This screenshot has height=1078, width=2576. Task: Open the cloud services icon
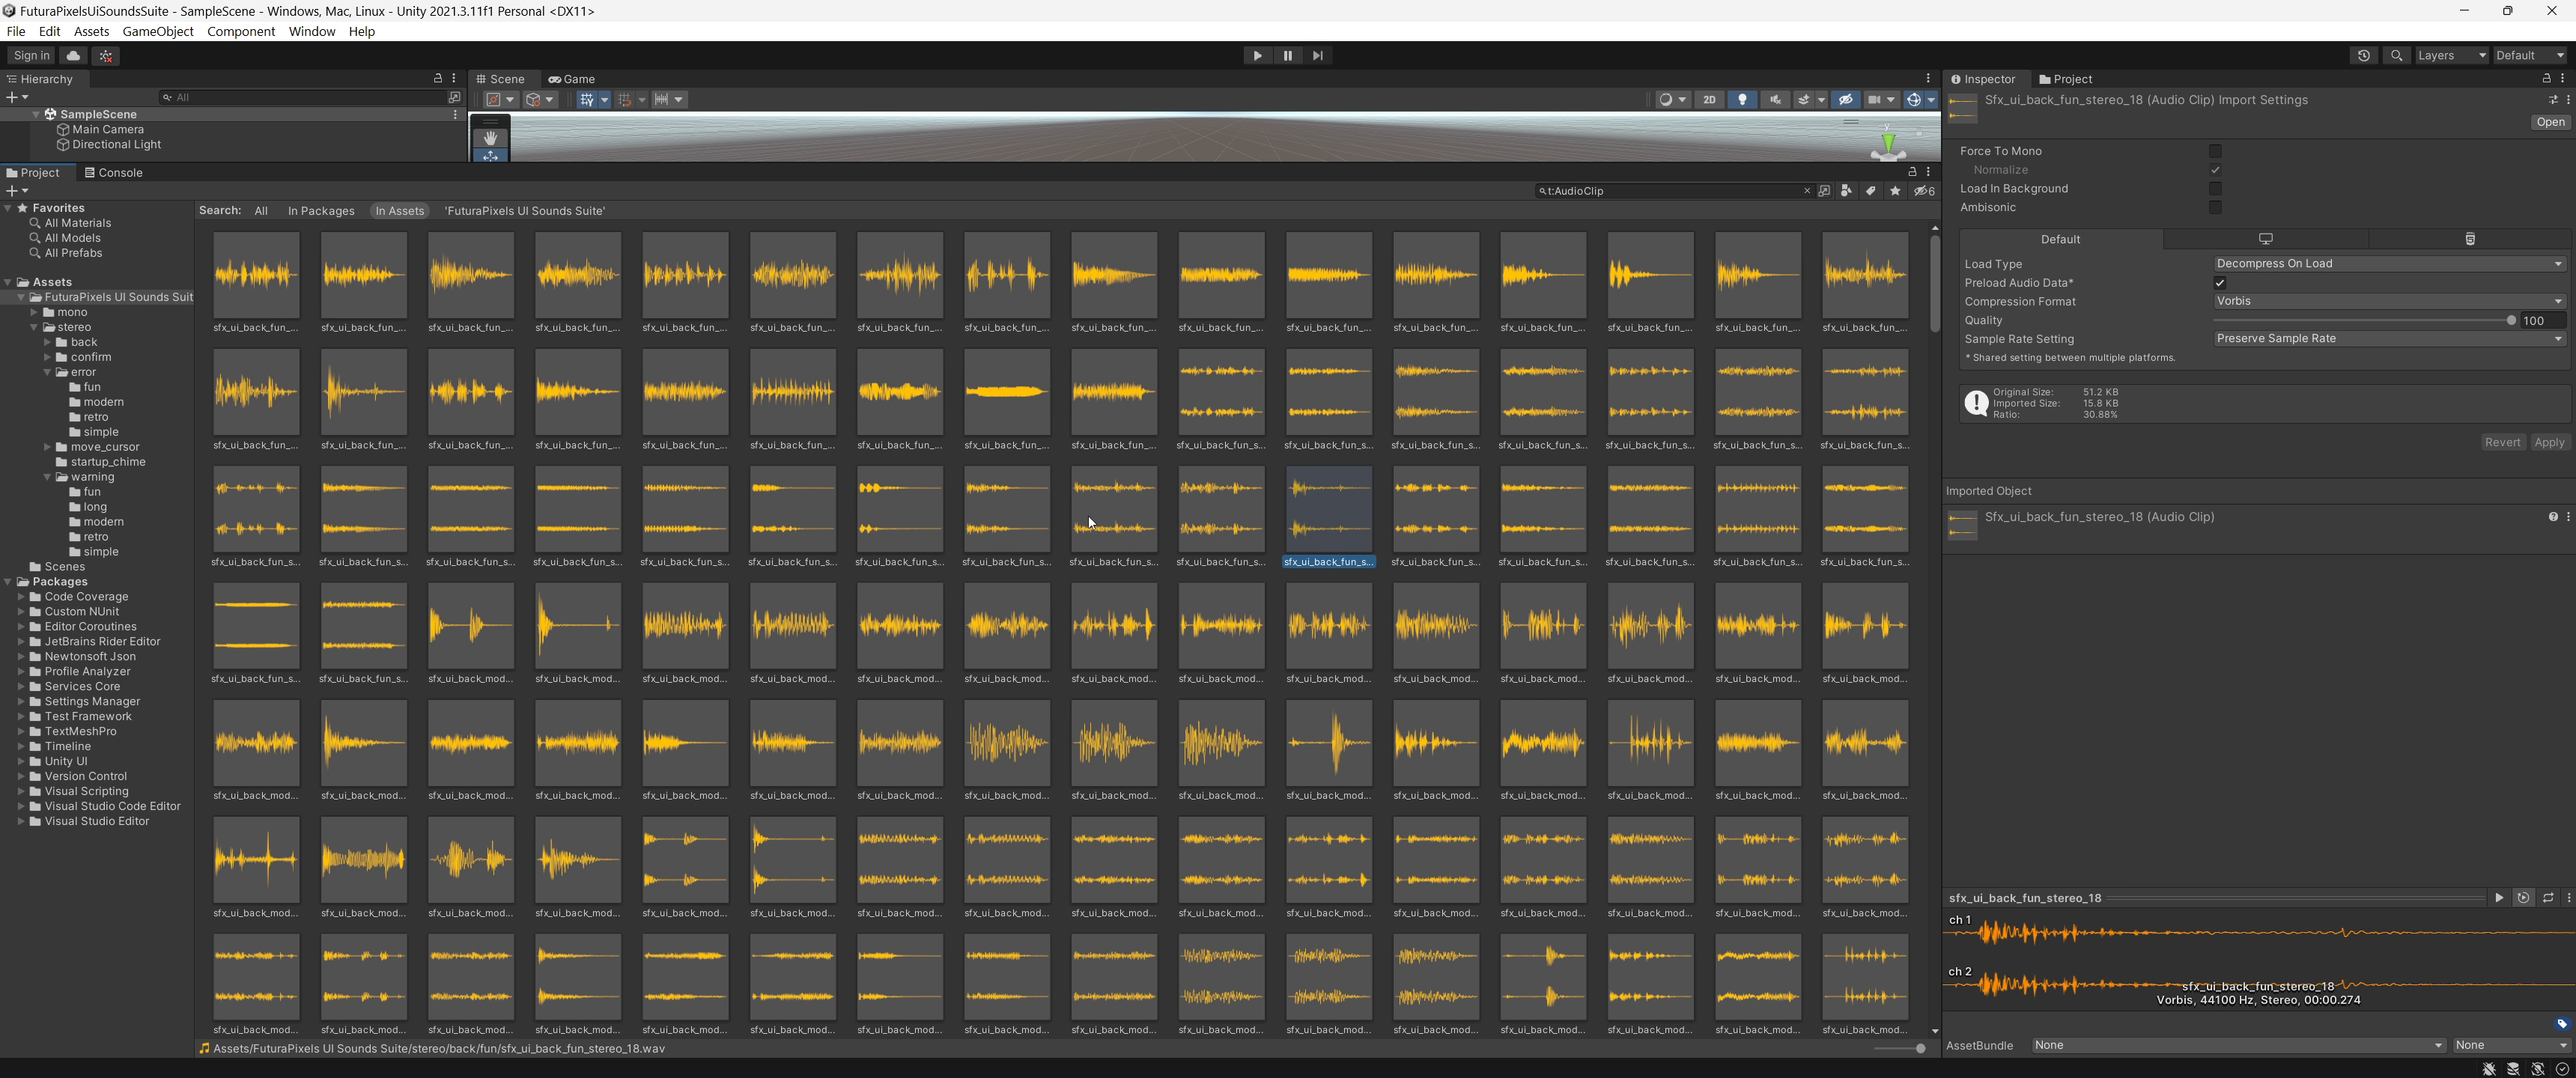(x=74, y=56)
